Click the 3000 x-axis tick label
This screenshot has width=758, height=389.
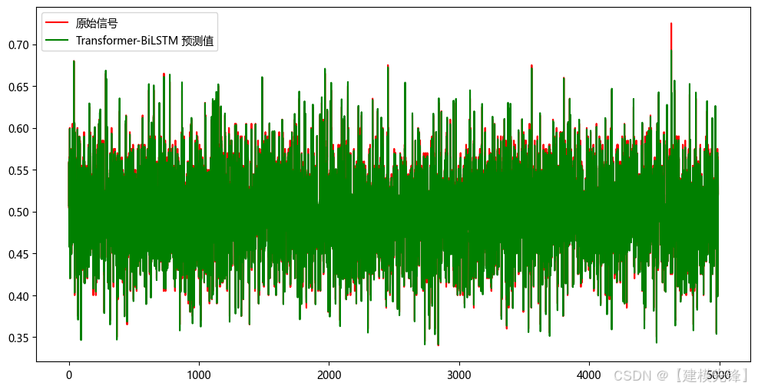coord(459,374)
